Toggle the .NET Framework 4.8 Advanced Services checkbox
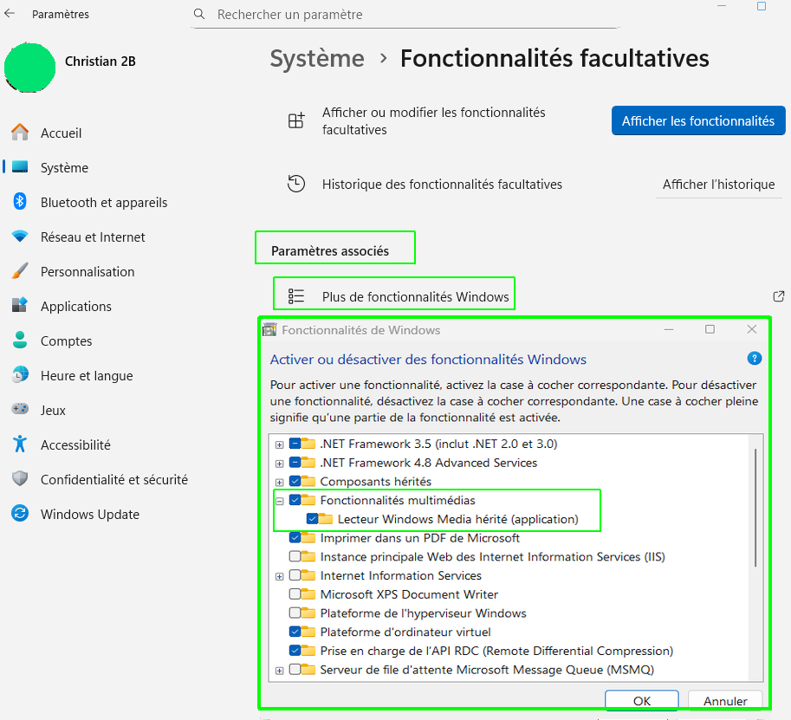This screenshot has width=791, height=720. (295, 462)
